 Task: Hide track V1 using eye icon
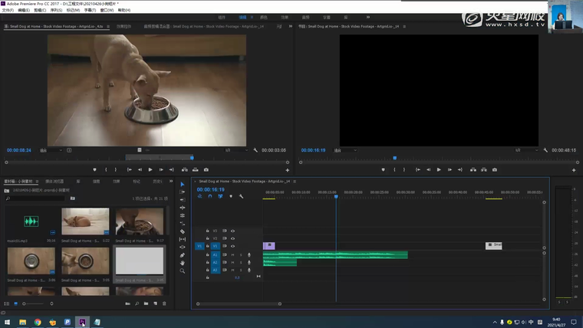pyautogui.click(x=232, y=246)
